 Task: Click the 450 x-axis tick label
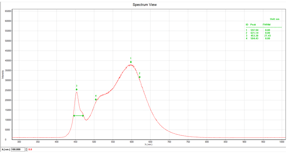click(x=75, y=142)
